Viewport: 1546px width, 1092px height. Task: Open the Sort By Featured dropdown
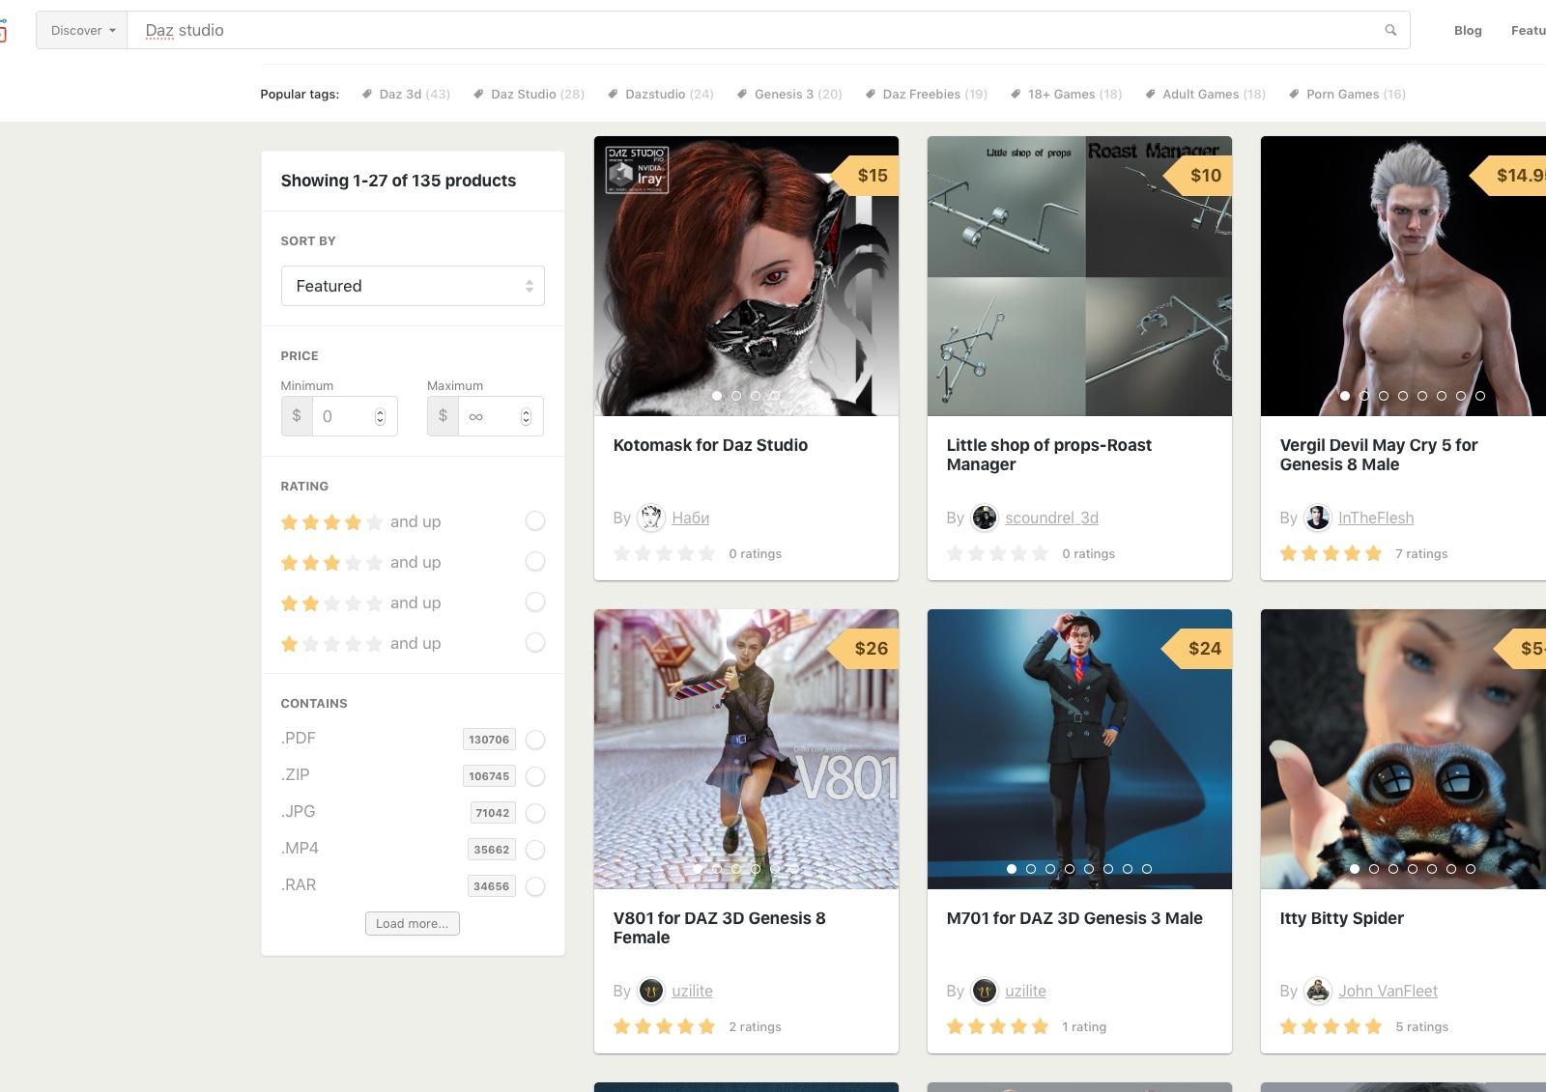413,286
